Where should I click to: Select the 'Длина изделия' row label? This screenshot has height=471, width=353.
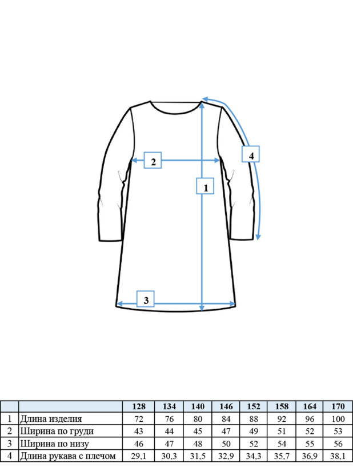point(51,419)
